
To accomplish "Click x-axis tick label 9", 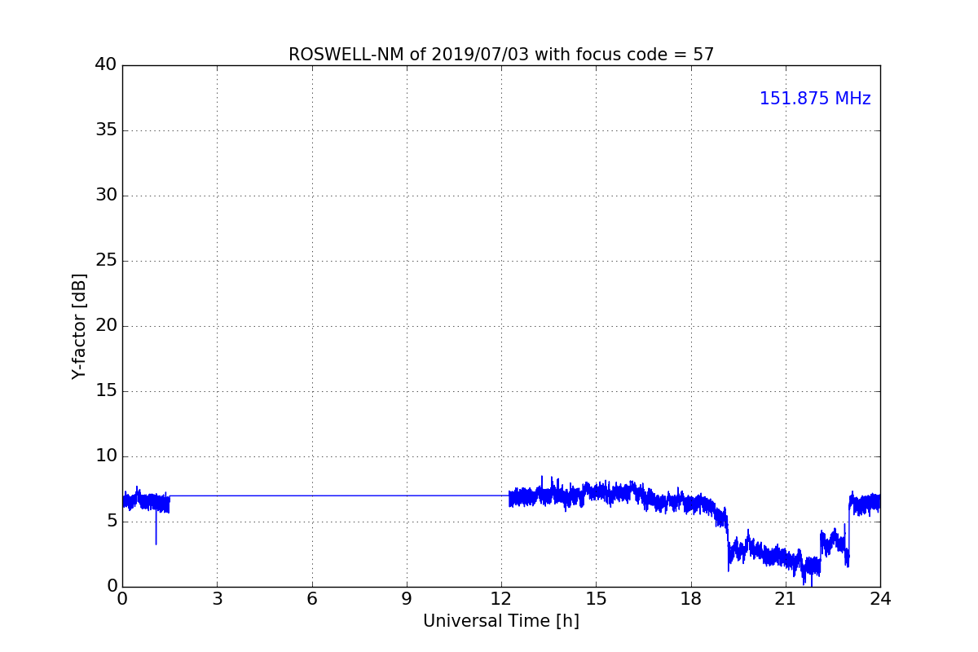I will click(x=407, y=599).
